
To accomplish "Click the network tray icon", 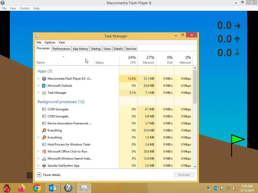I will pos(228,188).
